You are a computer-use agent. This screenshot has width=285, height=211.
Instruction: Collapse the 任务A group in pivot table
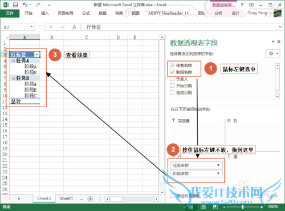coord(14,61)
